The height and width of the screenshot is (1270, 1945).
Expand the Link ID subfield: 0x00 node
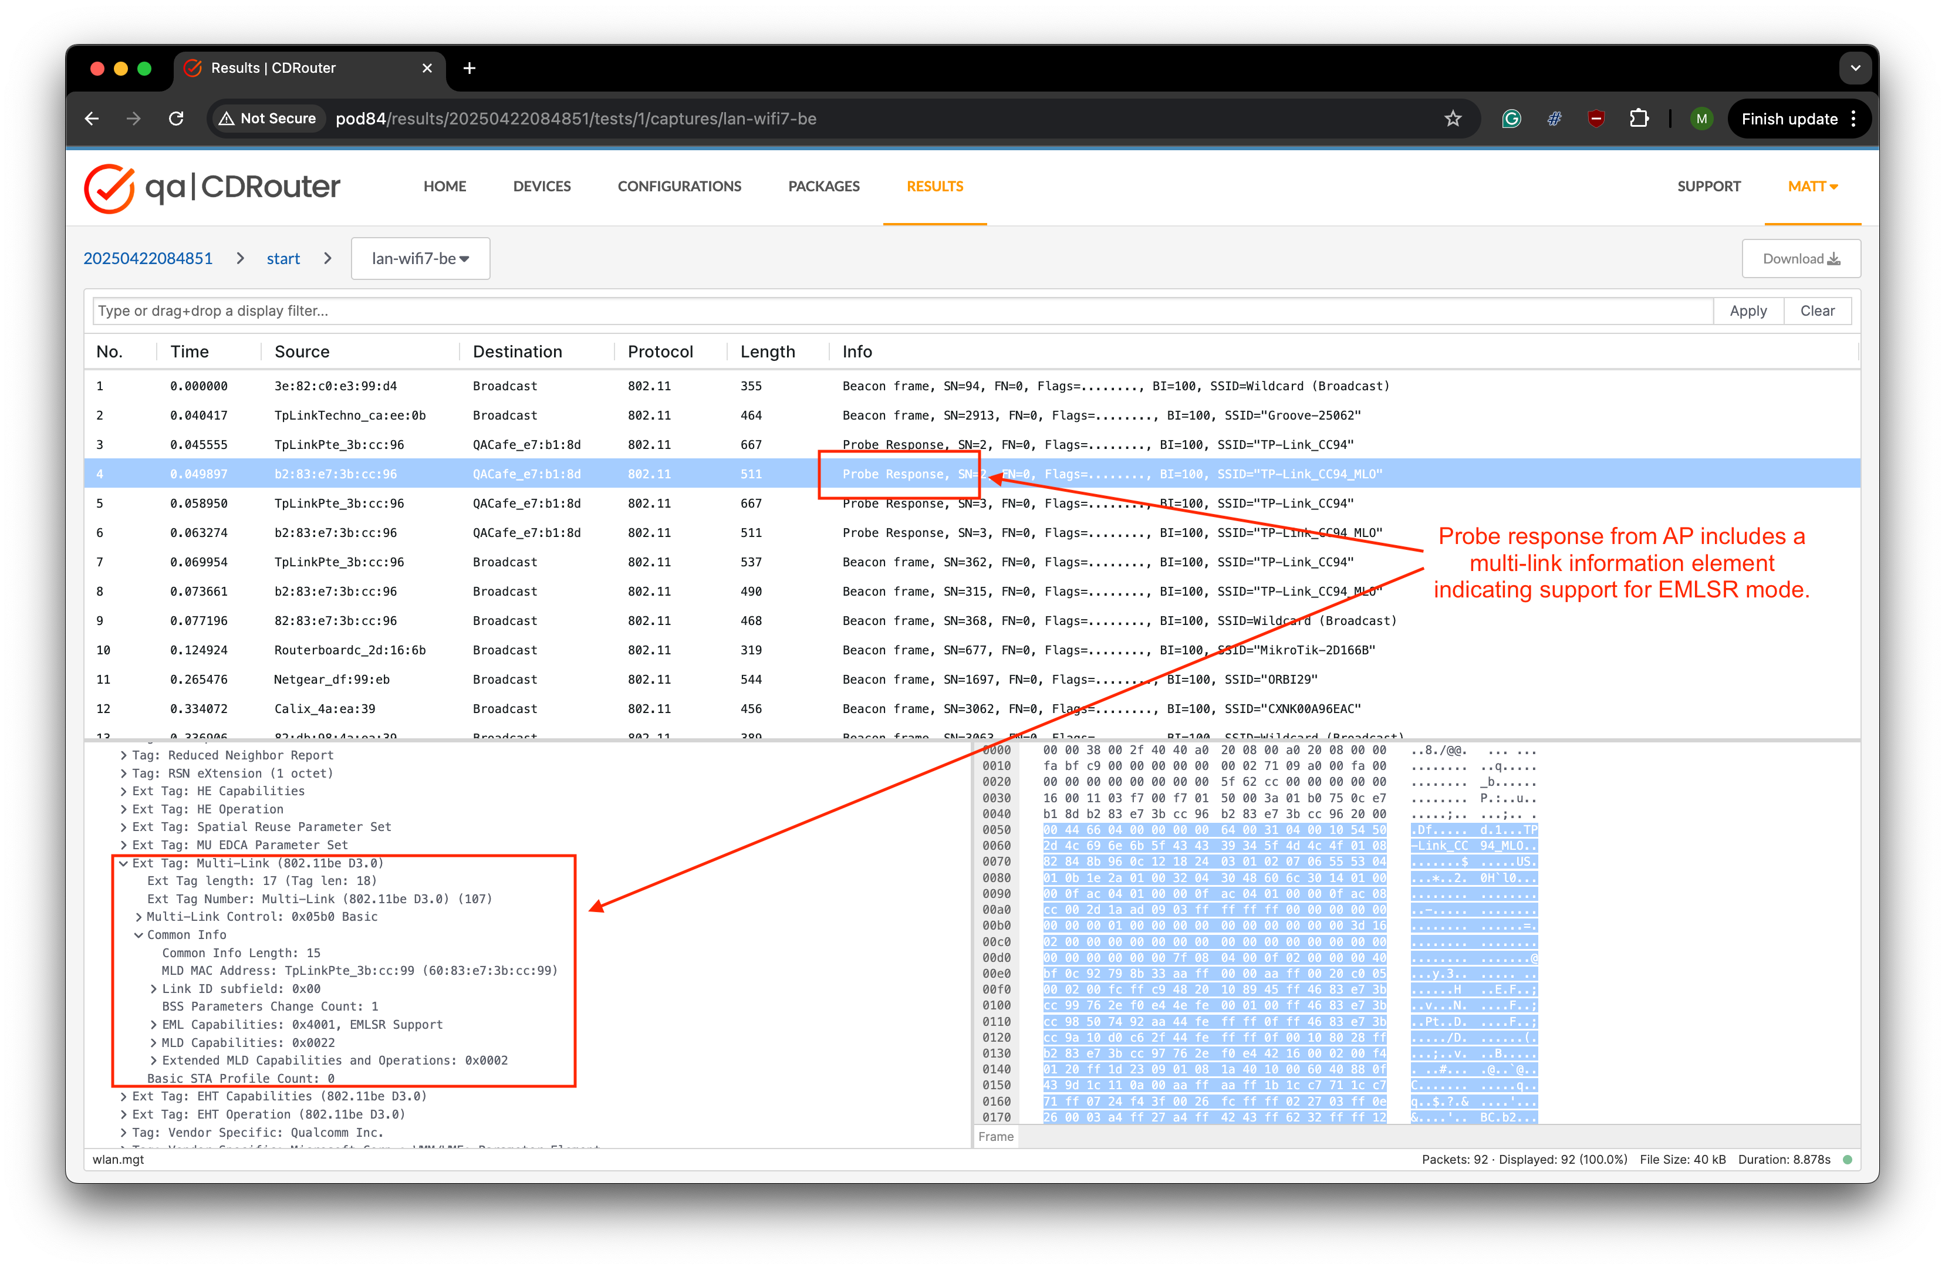(x=153, y=989)
